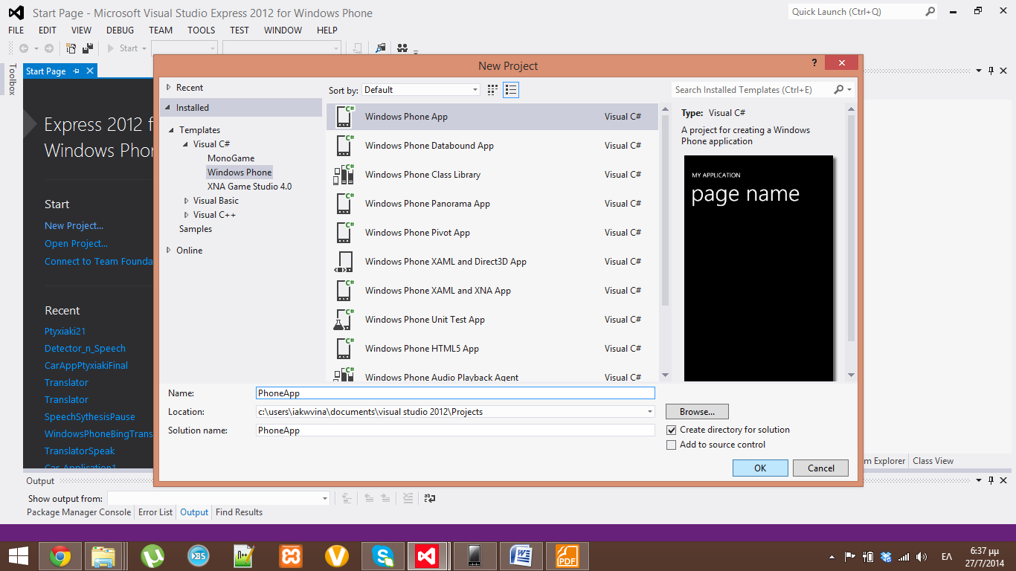This screenshot has height=571, width=1016.
Task: Open Google Chrome from the taskbar
Action: (x=60, y=556)
